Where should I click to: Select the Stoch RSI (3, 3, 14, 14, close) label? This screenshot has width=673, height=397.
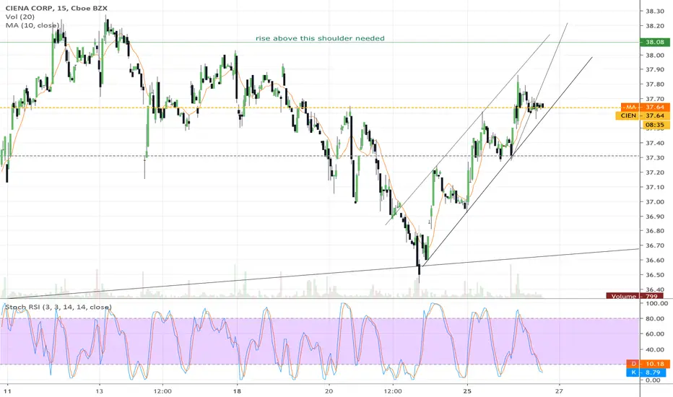pyautogui.click(x=58, y=307)
